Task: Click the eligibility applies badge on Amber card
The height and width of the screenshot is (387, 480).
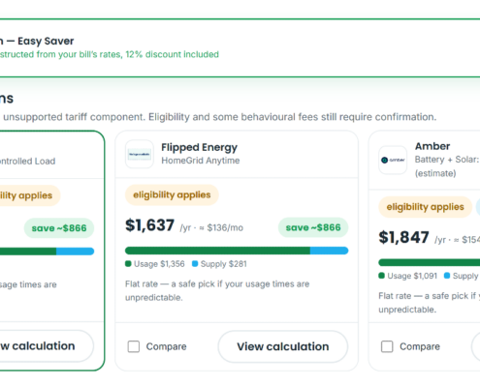Action: 425,207
